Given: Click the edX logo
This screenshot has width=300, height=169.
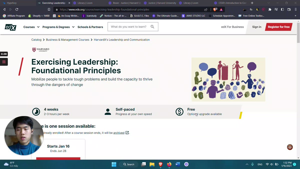Looking at the screenshot, I should point(10,27).
